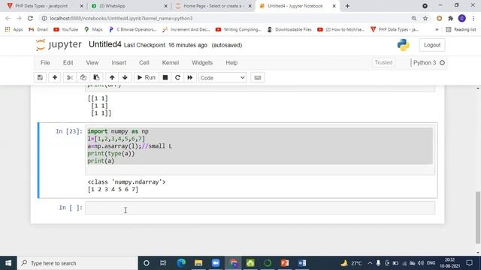Open the Maps bookmark

[x=93, y=29]
